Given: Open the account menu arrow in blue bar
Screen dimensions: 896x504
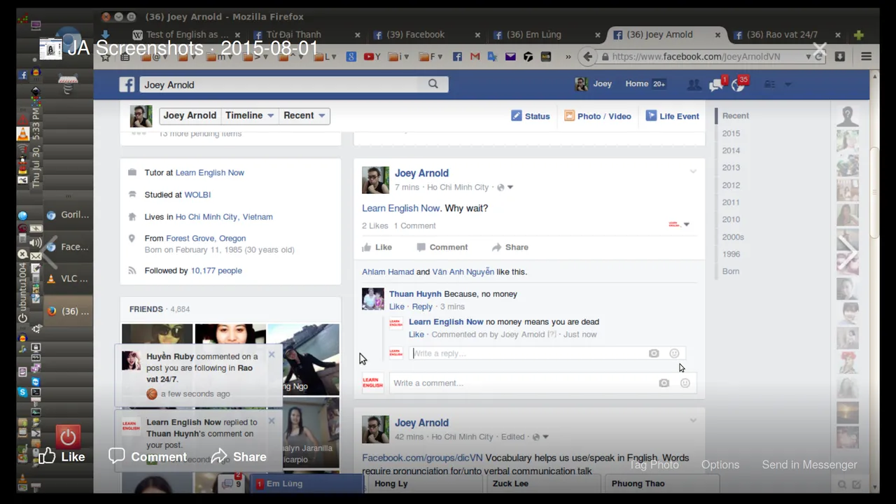Looking at the screenshot, I should pyautogui.click(x=788, y=85).
